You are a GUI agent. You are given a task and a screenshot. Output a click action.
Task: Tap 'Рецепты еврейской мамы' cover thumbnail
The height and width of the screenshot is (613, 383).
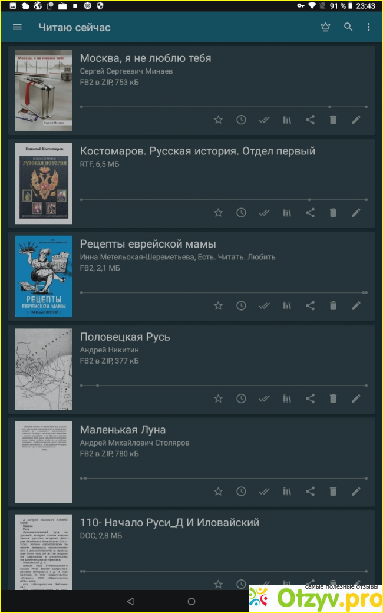(44, 276)
